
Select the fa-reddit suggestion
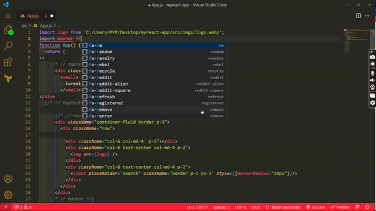tap(154, 77)
